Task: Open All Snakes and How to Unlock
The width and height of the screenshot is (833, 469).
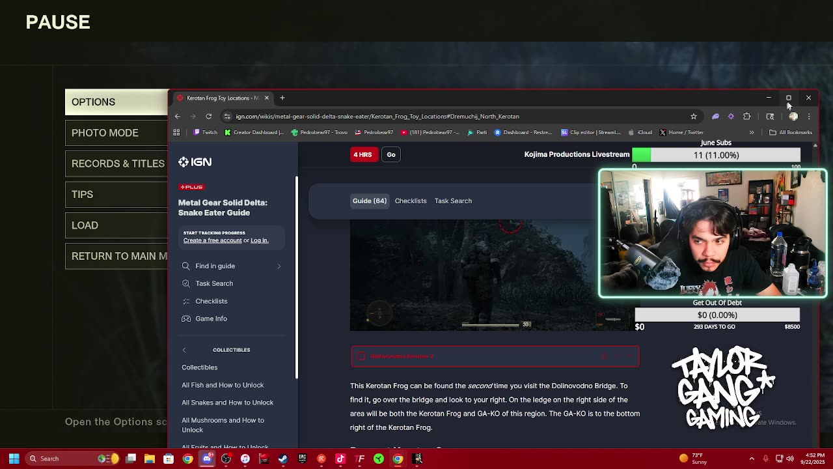Action: point(228,403)
